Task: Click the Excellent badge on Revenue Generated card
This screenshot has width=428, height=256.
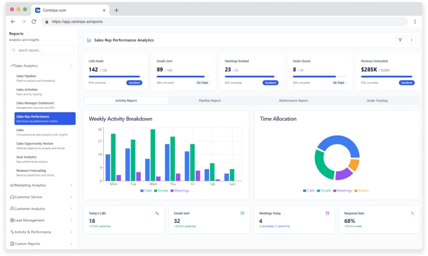Action: [407, 83]
